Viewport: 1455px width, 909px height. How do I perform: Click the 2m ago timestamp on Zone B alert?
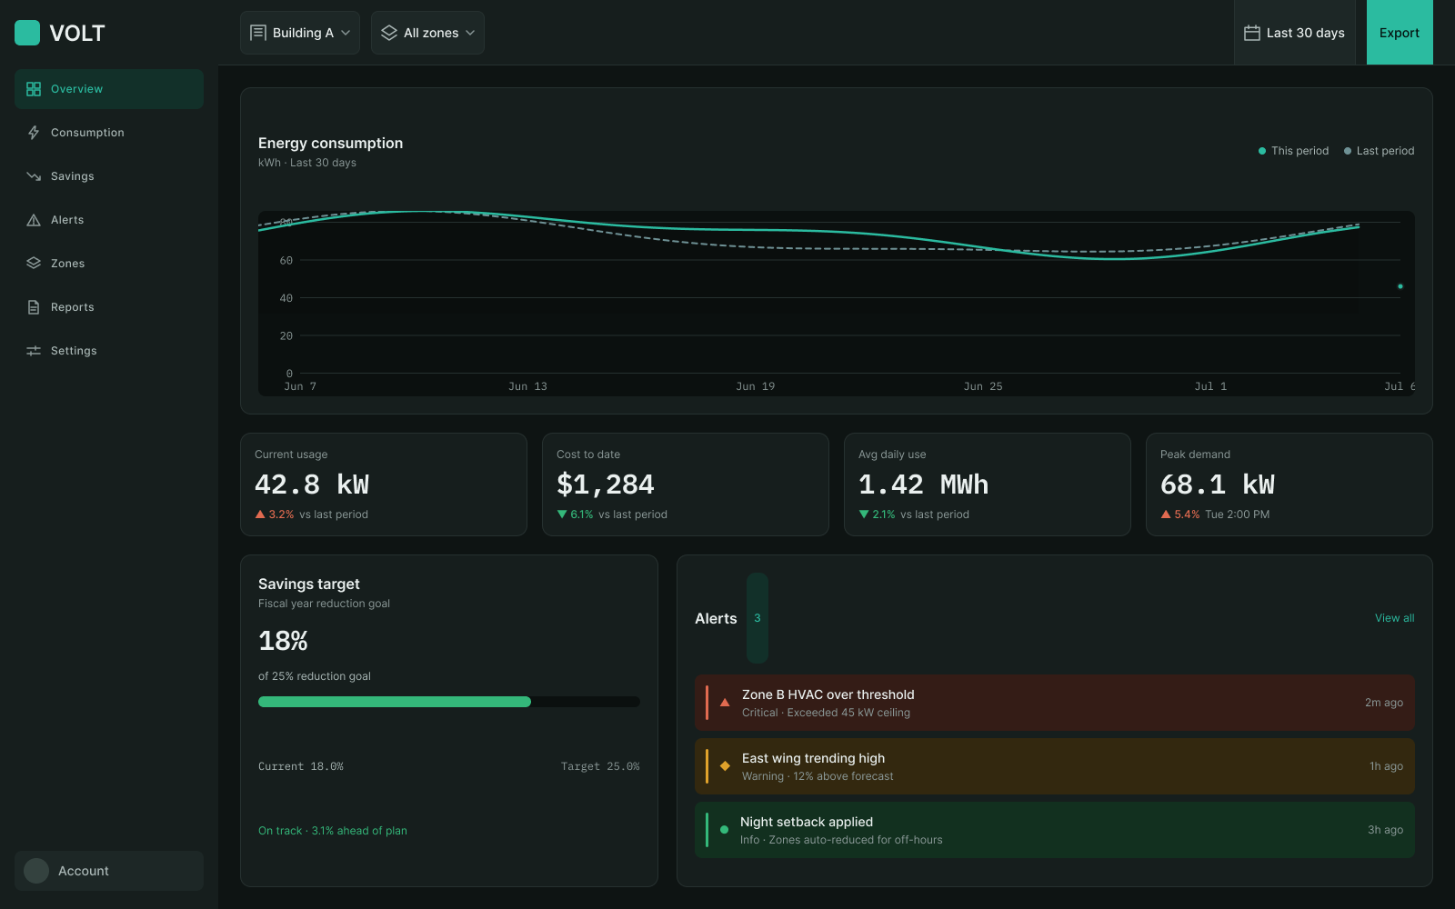coord(1384,703)
